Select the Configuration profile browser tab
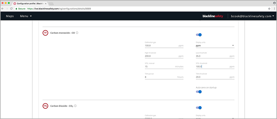Image resolution: width=277 pixels, height=119 pixels. (x=29, y=3)
